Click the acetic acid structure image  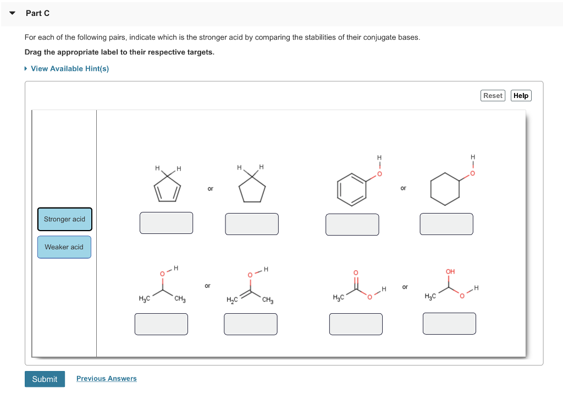(x=357, y=286)
